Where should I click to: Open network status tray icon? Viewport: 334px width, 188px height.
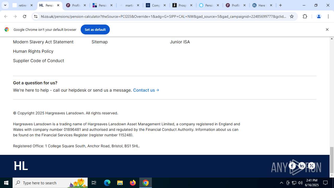pyautogui.click(x=294, y=183)
